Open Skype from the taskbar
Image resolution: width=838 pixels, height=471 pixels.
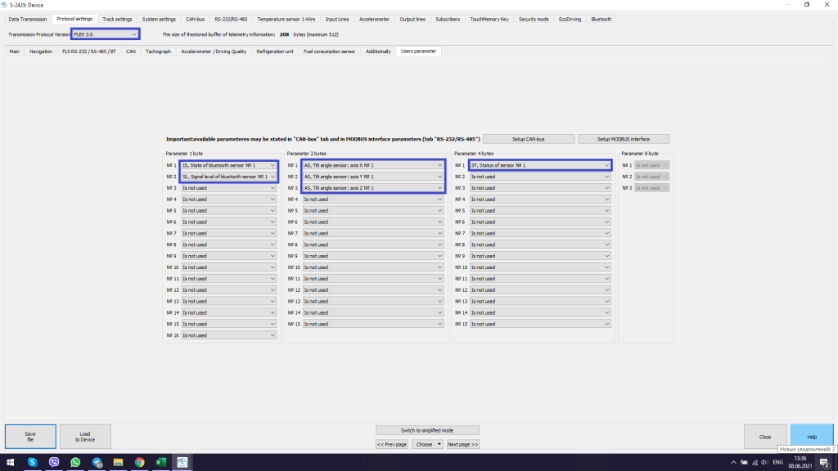coord(33,463)
